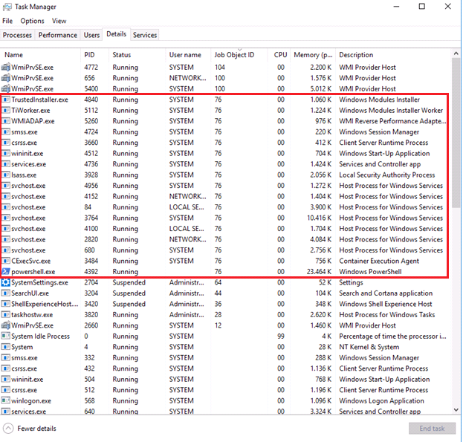Click the Local Security Authority Process description

(x=386, y=175)
